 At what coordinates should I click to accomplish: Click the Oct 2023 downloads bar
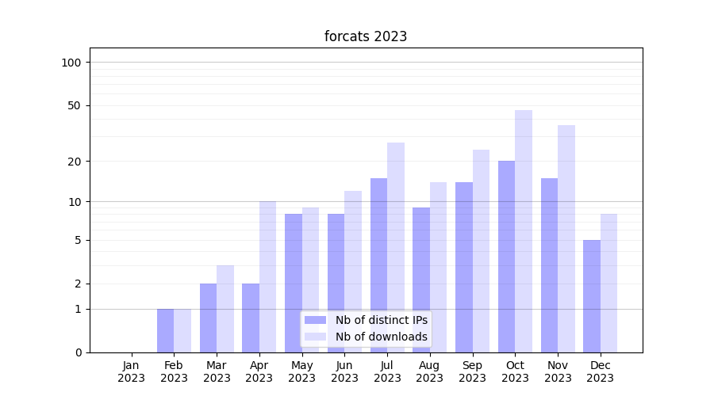(x=524, y=231)
